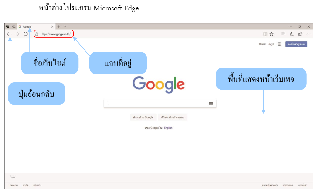
Task: Open the Google apps grid icon
Action: click(x=280, y=44)
